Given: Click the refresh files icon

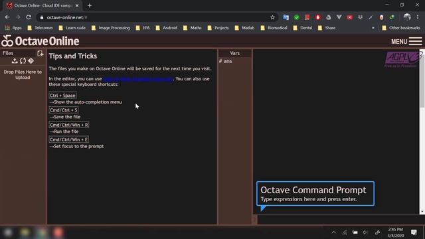Looking at the screenshot, I should click(23, 61).
